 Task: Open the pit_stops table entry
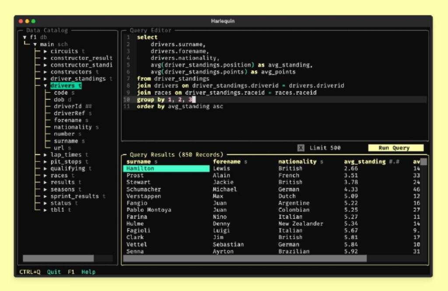click(x=66, y=162)
